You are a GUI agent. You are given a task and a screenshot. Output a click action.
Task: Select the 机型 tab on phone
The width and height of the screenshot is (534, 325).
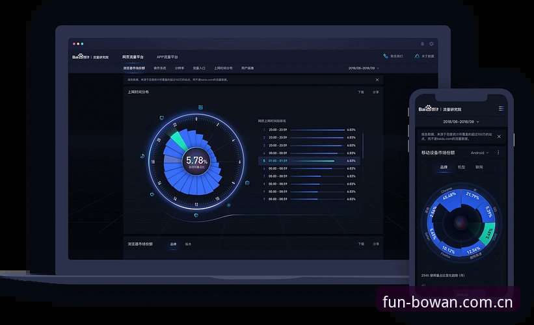461,167
